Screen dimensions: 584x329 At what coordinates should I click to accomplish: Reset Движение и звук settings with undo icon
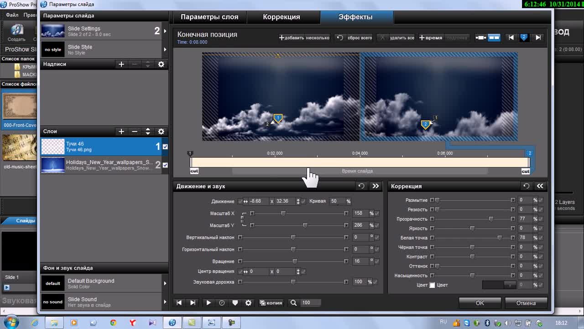pyautogui.click(x=361, y=186)
